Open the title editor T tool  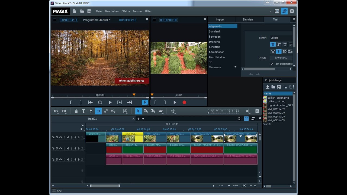click(83, 111)
